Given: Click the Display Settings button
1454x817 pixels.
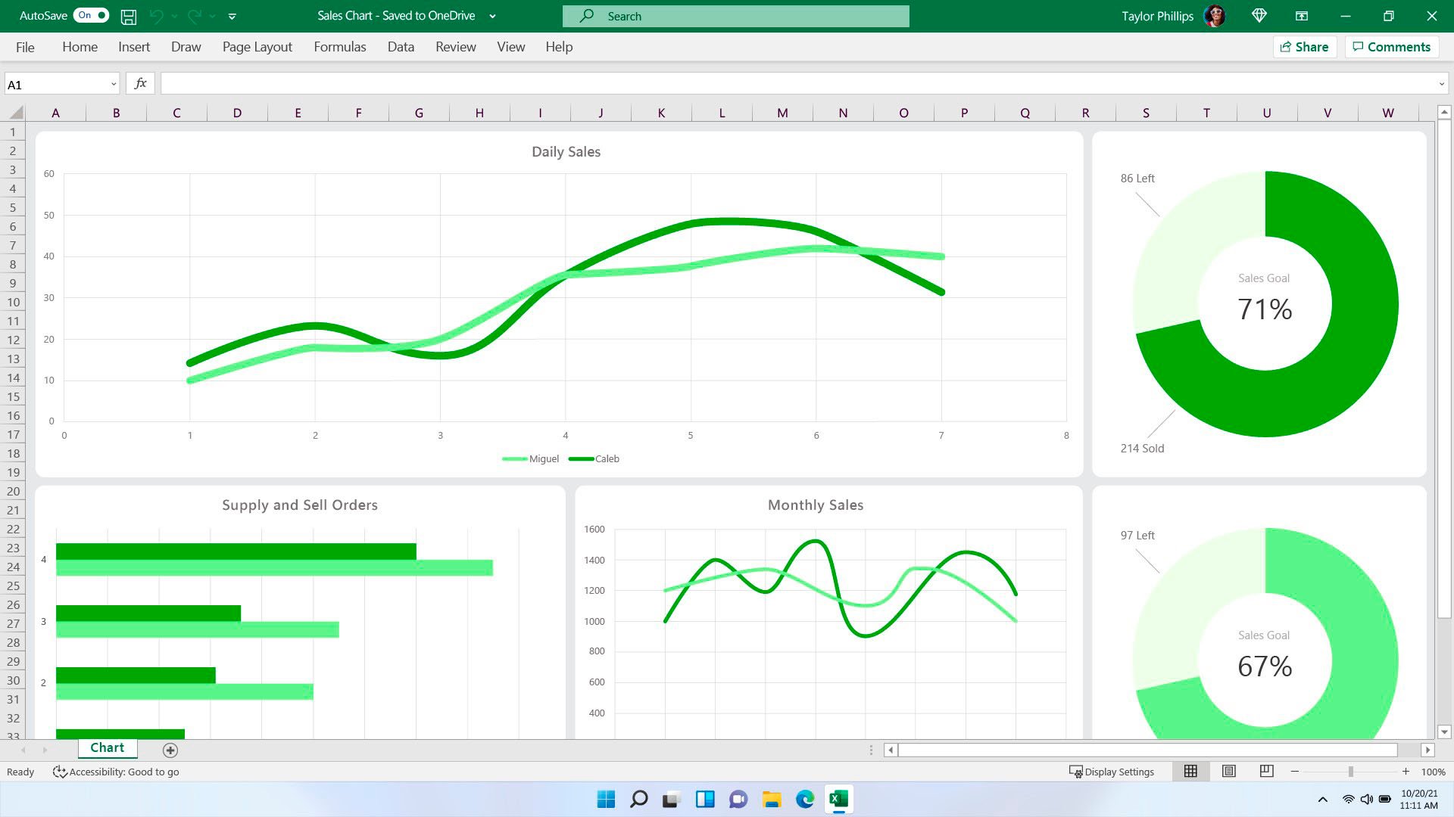Looking at the screenshot, I should tap(1112, 771).
